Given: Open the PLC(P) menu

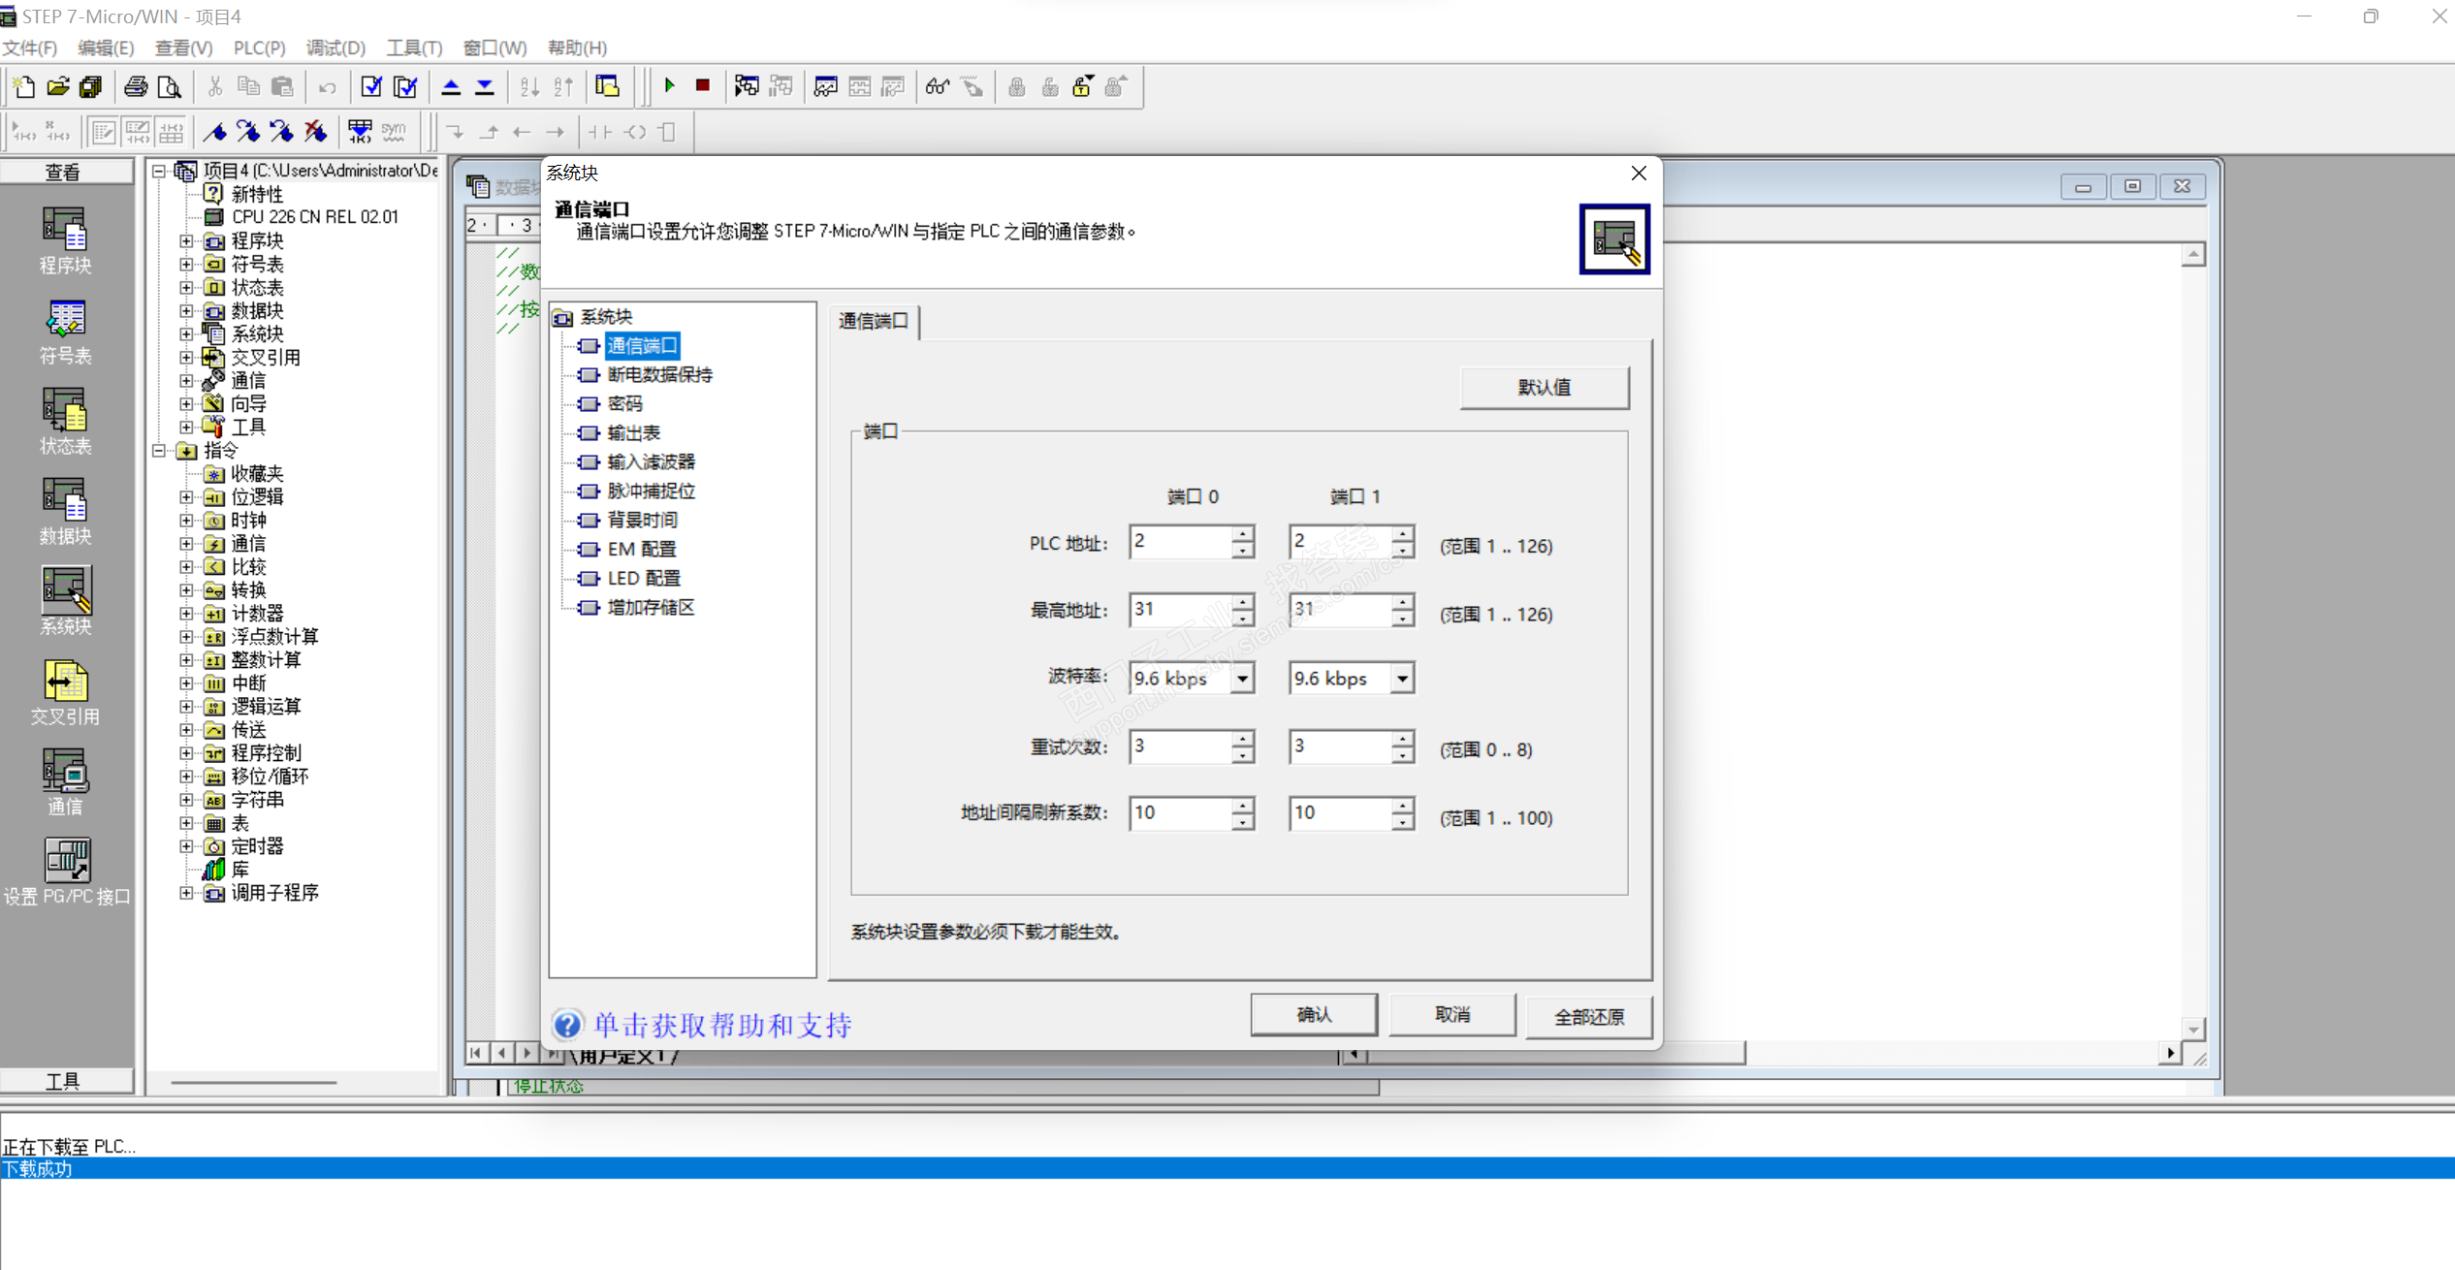Looking at the screenshot, I should pos(259,48).
